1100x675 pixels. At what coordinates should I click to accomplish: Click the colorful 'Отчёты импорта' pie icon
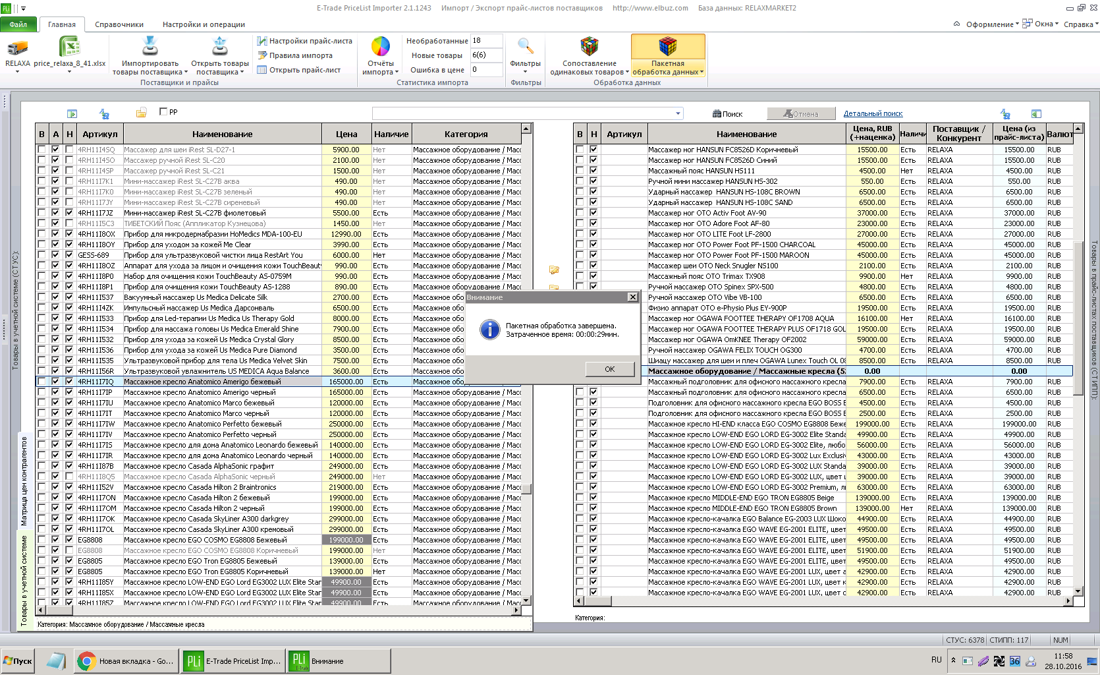[381, 47]
